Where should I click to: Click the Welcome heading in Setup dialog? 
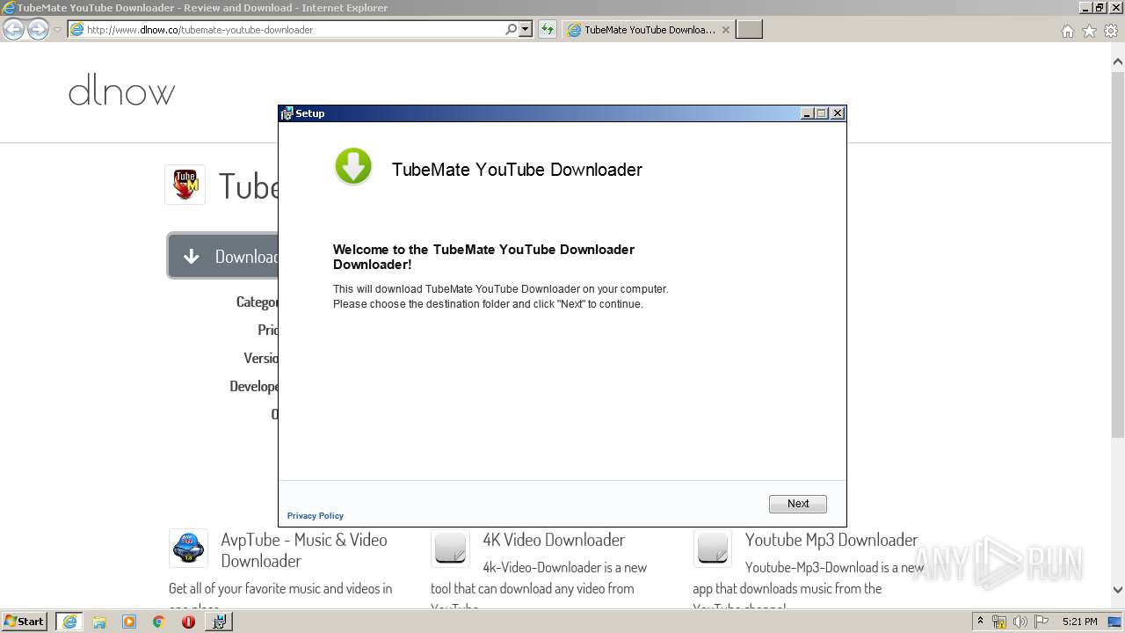[483, 257]
